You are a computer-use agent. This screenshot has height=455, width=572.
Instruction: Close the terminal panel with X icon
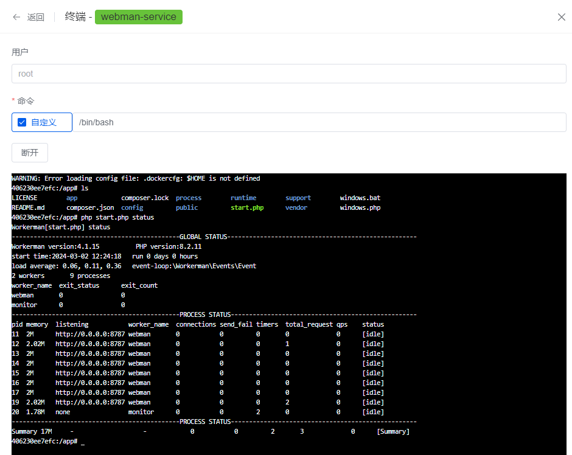click(562, 17)
